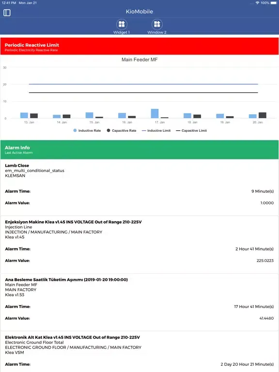The width and height of the screenshot is (279, 372).
Task: Open Elektronik Alt Kat voltage alarm title
Action: (x=72, y=337)
